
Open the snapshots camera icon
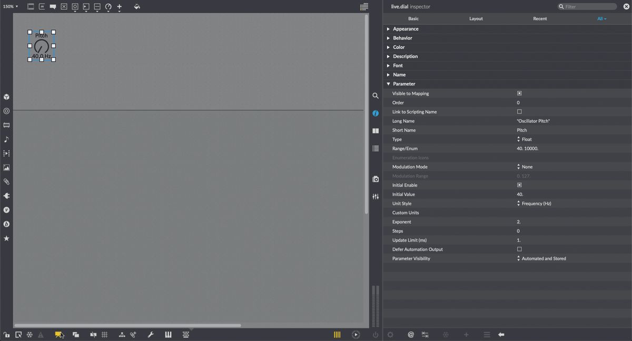tap(376, 179)
